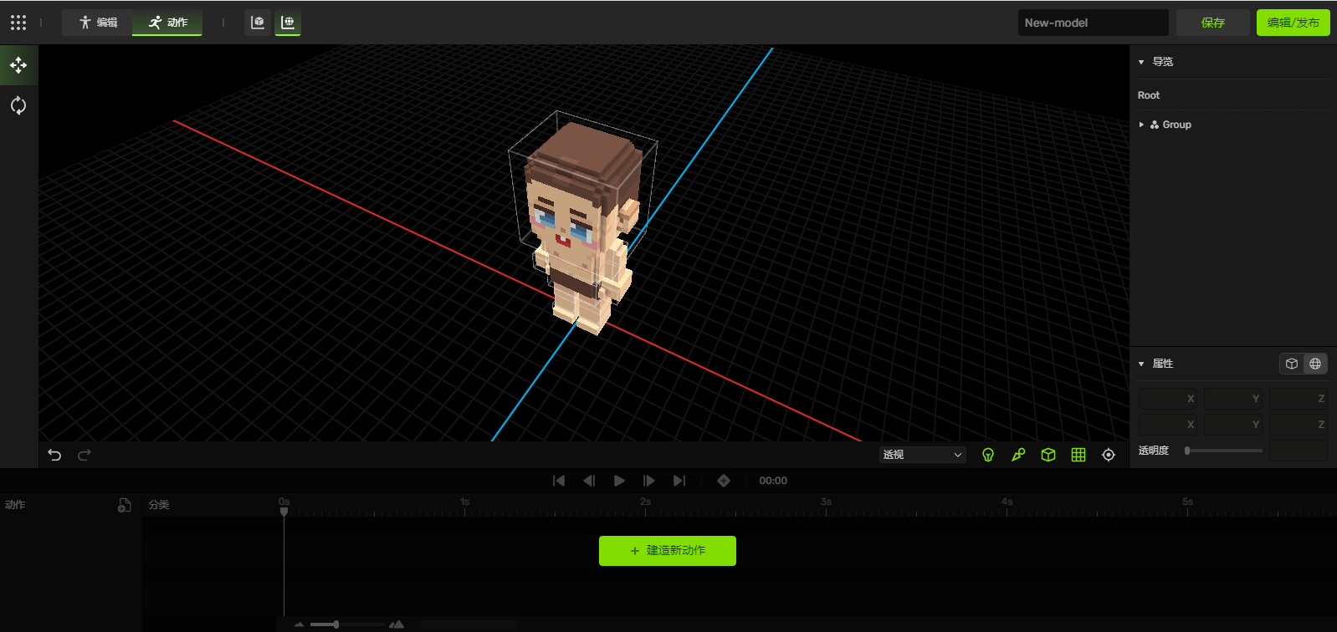The width and height of the screenshot is (1337, 632).
Task: Click the 透明度 value input box
Action: 1299,451
